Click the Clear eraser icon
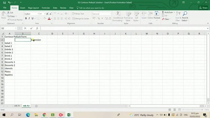Screen dimensions: 210x118 (x=163, y=19)
